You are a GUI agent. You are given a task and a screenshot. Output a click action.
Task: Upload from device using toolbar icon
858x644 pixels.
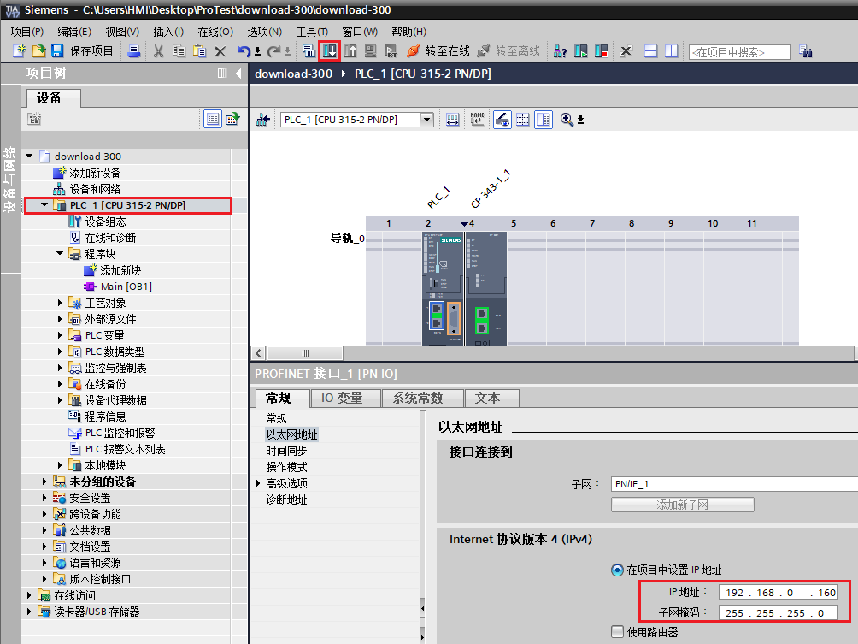(x=350, y=51)
